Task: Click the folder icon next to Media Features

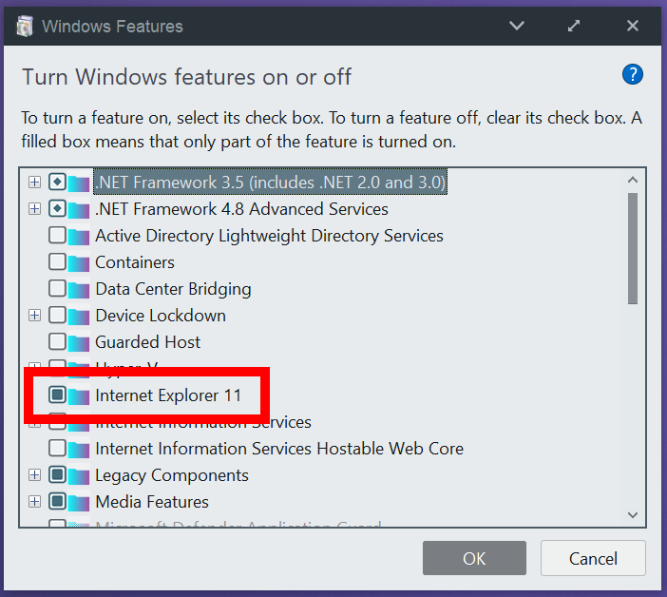Action: (x=80, y=502)
